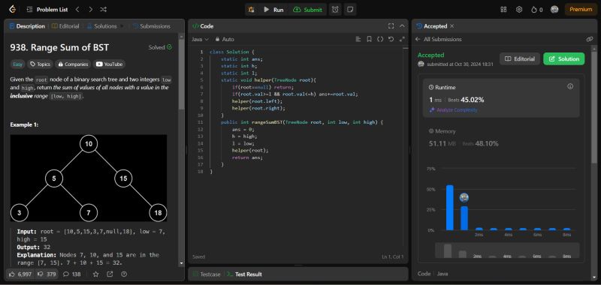Click the Premium button

[x=581, y=10]
